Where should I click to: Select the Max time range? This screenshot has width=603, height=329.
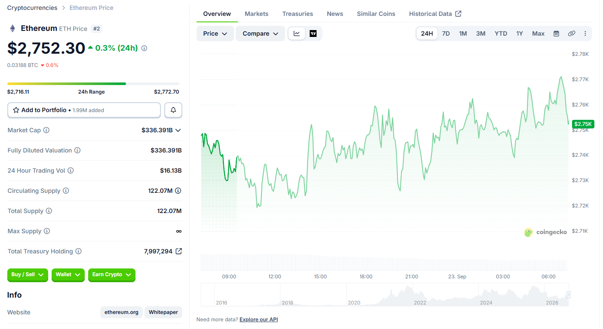pyautogui.click(x=538, y=34)
